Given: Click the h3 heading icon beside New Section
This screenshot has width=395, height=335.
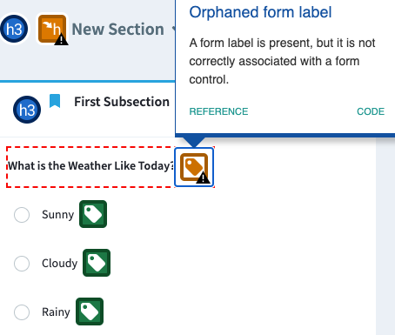Looking at the screenshot, I should pos(14,29).
